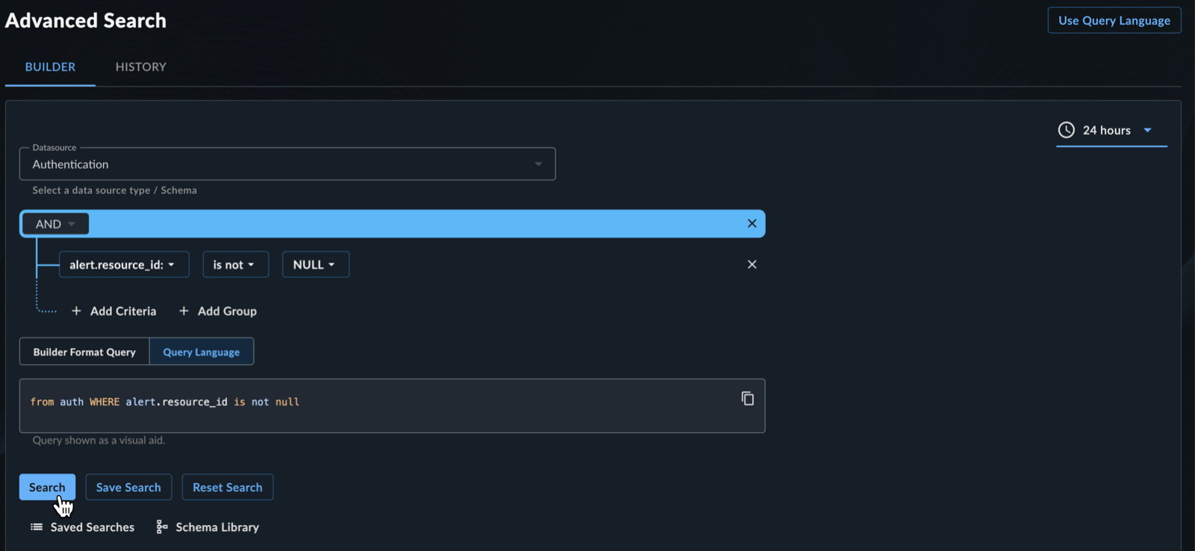Open the alert.resource_id field dropdown
The width and height of the screenshot is (1195, 551).
124,264
